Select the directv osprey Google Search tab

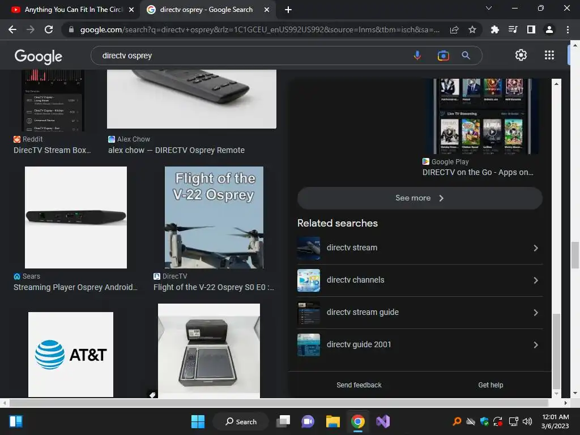[207, 10]
